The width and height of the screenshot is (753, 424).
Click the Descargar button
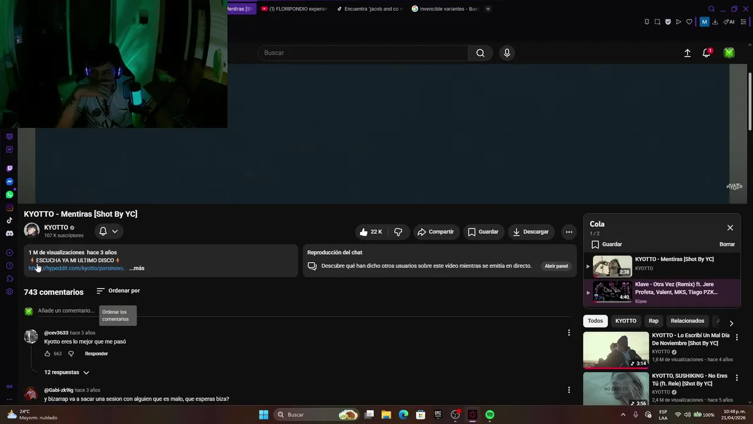tap(531, 232)
